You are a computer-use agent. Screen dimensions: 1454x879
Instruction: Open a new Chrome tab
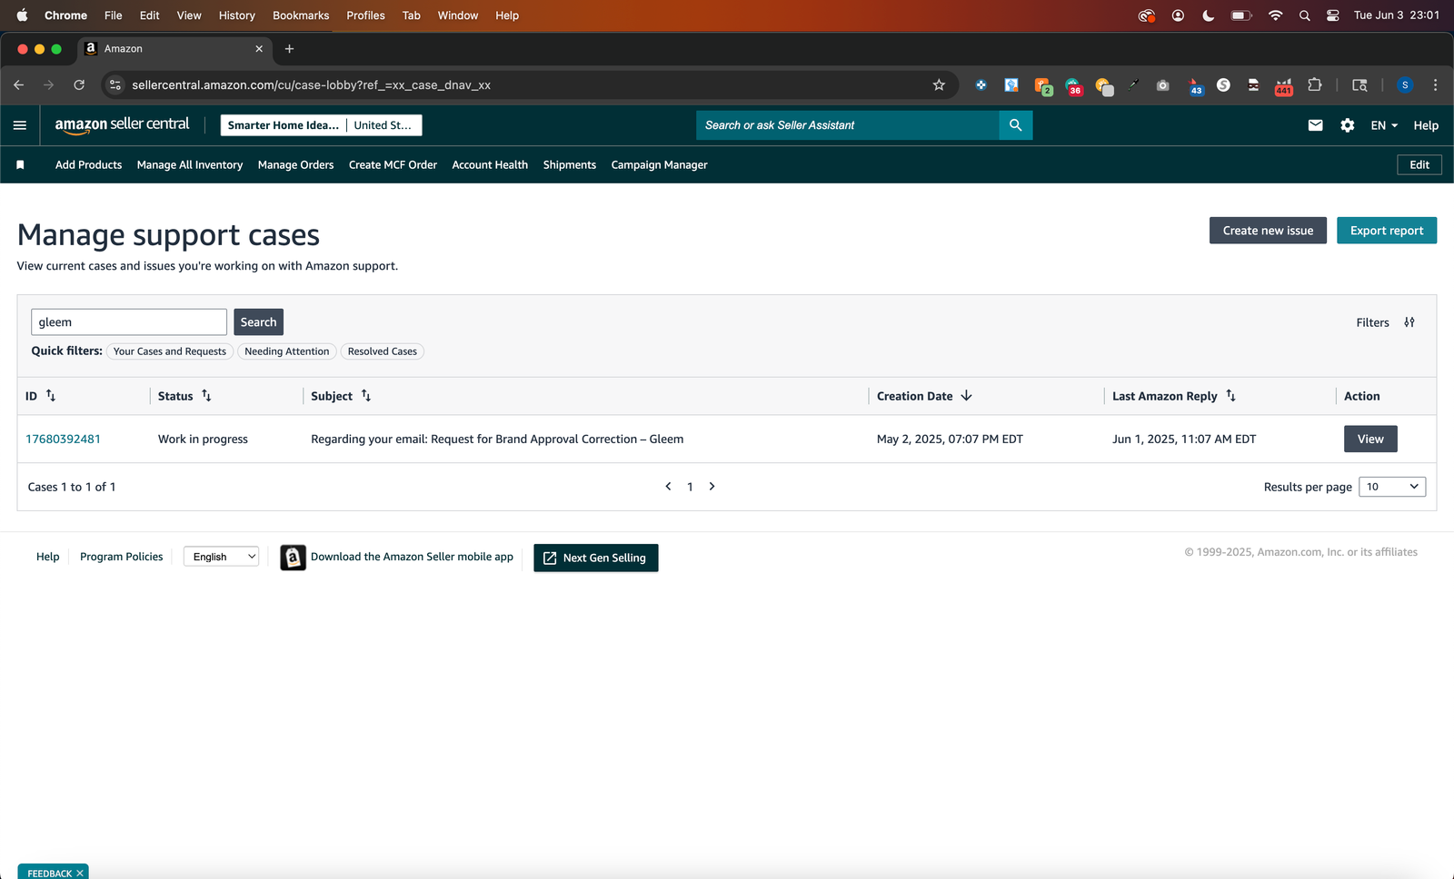point(289,49)
